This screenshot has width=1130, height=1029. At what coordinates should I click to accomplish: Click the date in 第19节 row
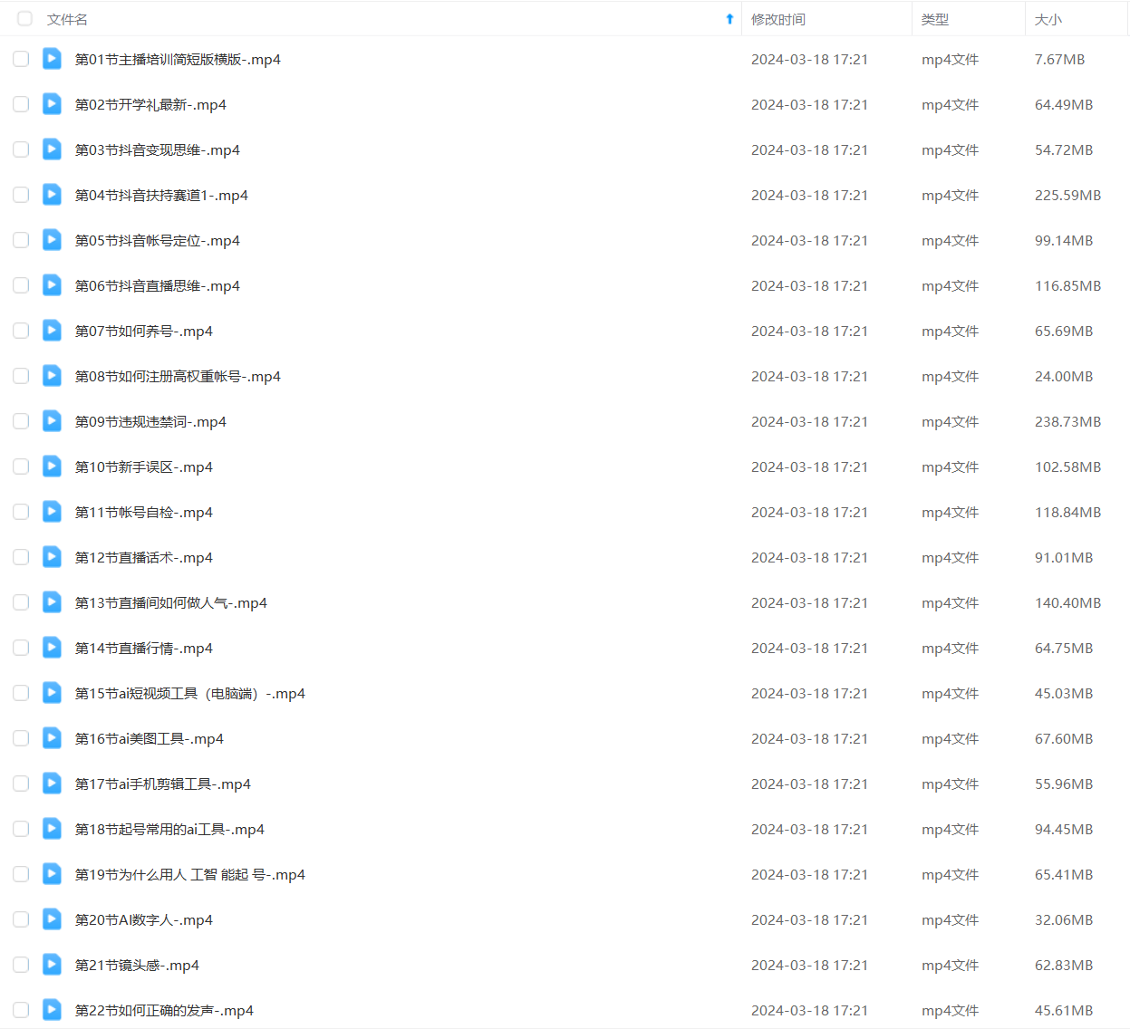point(809,875)
